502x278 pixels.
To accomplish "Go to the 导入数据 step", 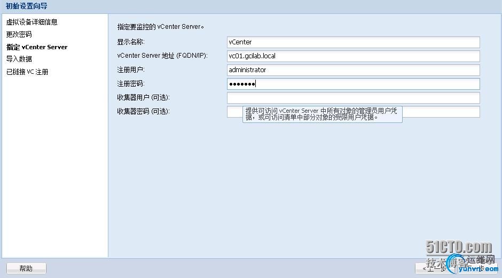I will point(19,59).
